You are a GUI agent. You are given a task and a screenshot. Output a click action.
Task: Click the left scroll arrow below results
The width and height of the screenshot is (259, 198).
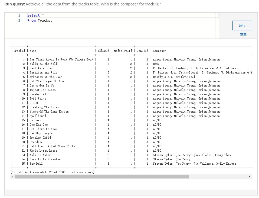pos(12,177)
